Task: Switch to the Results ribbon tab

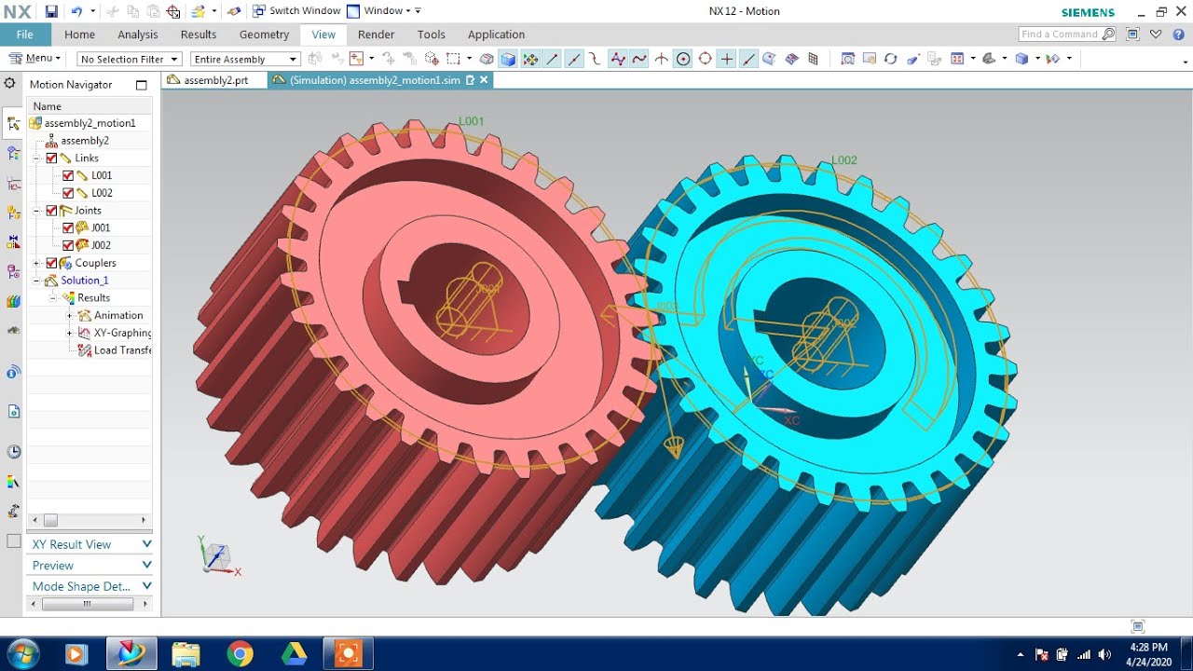Action: click(199, 34)
